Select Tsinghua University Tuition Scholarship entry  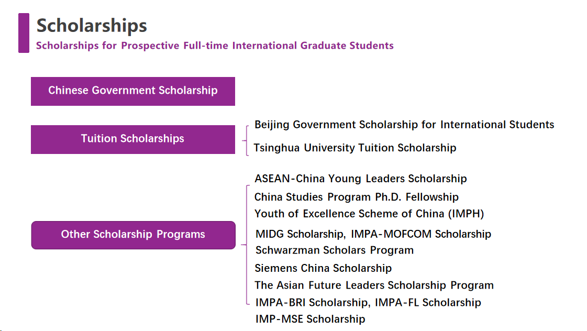click(355, 148)
